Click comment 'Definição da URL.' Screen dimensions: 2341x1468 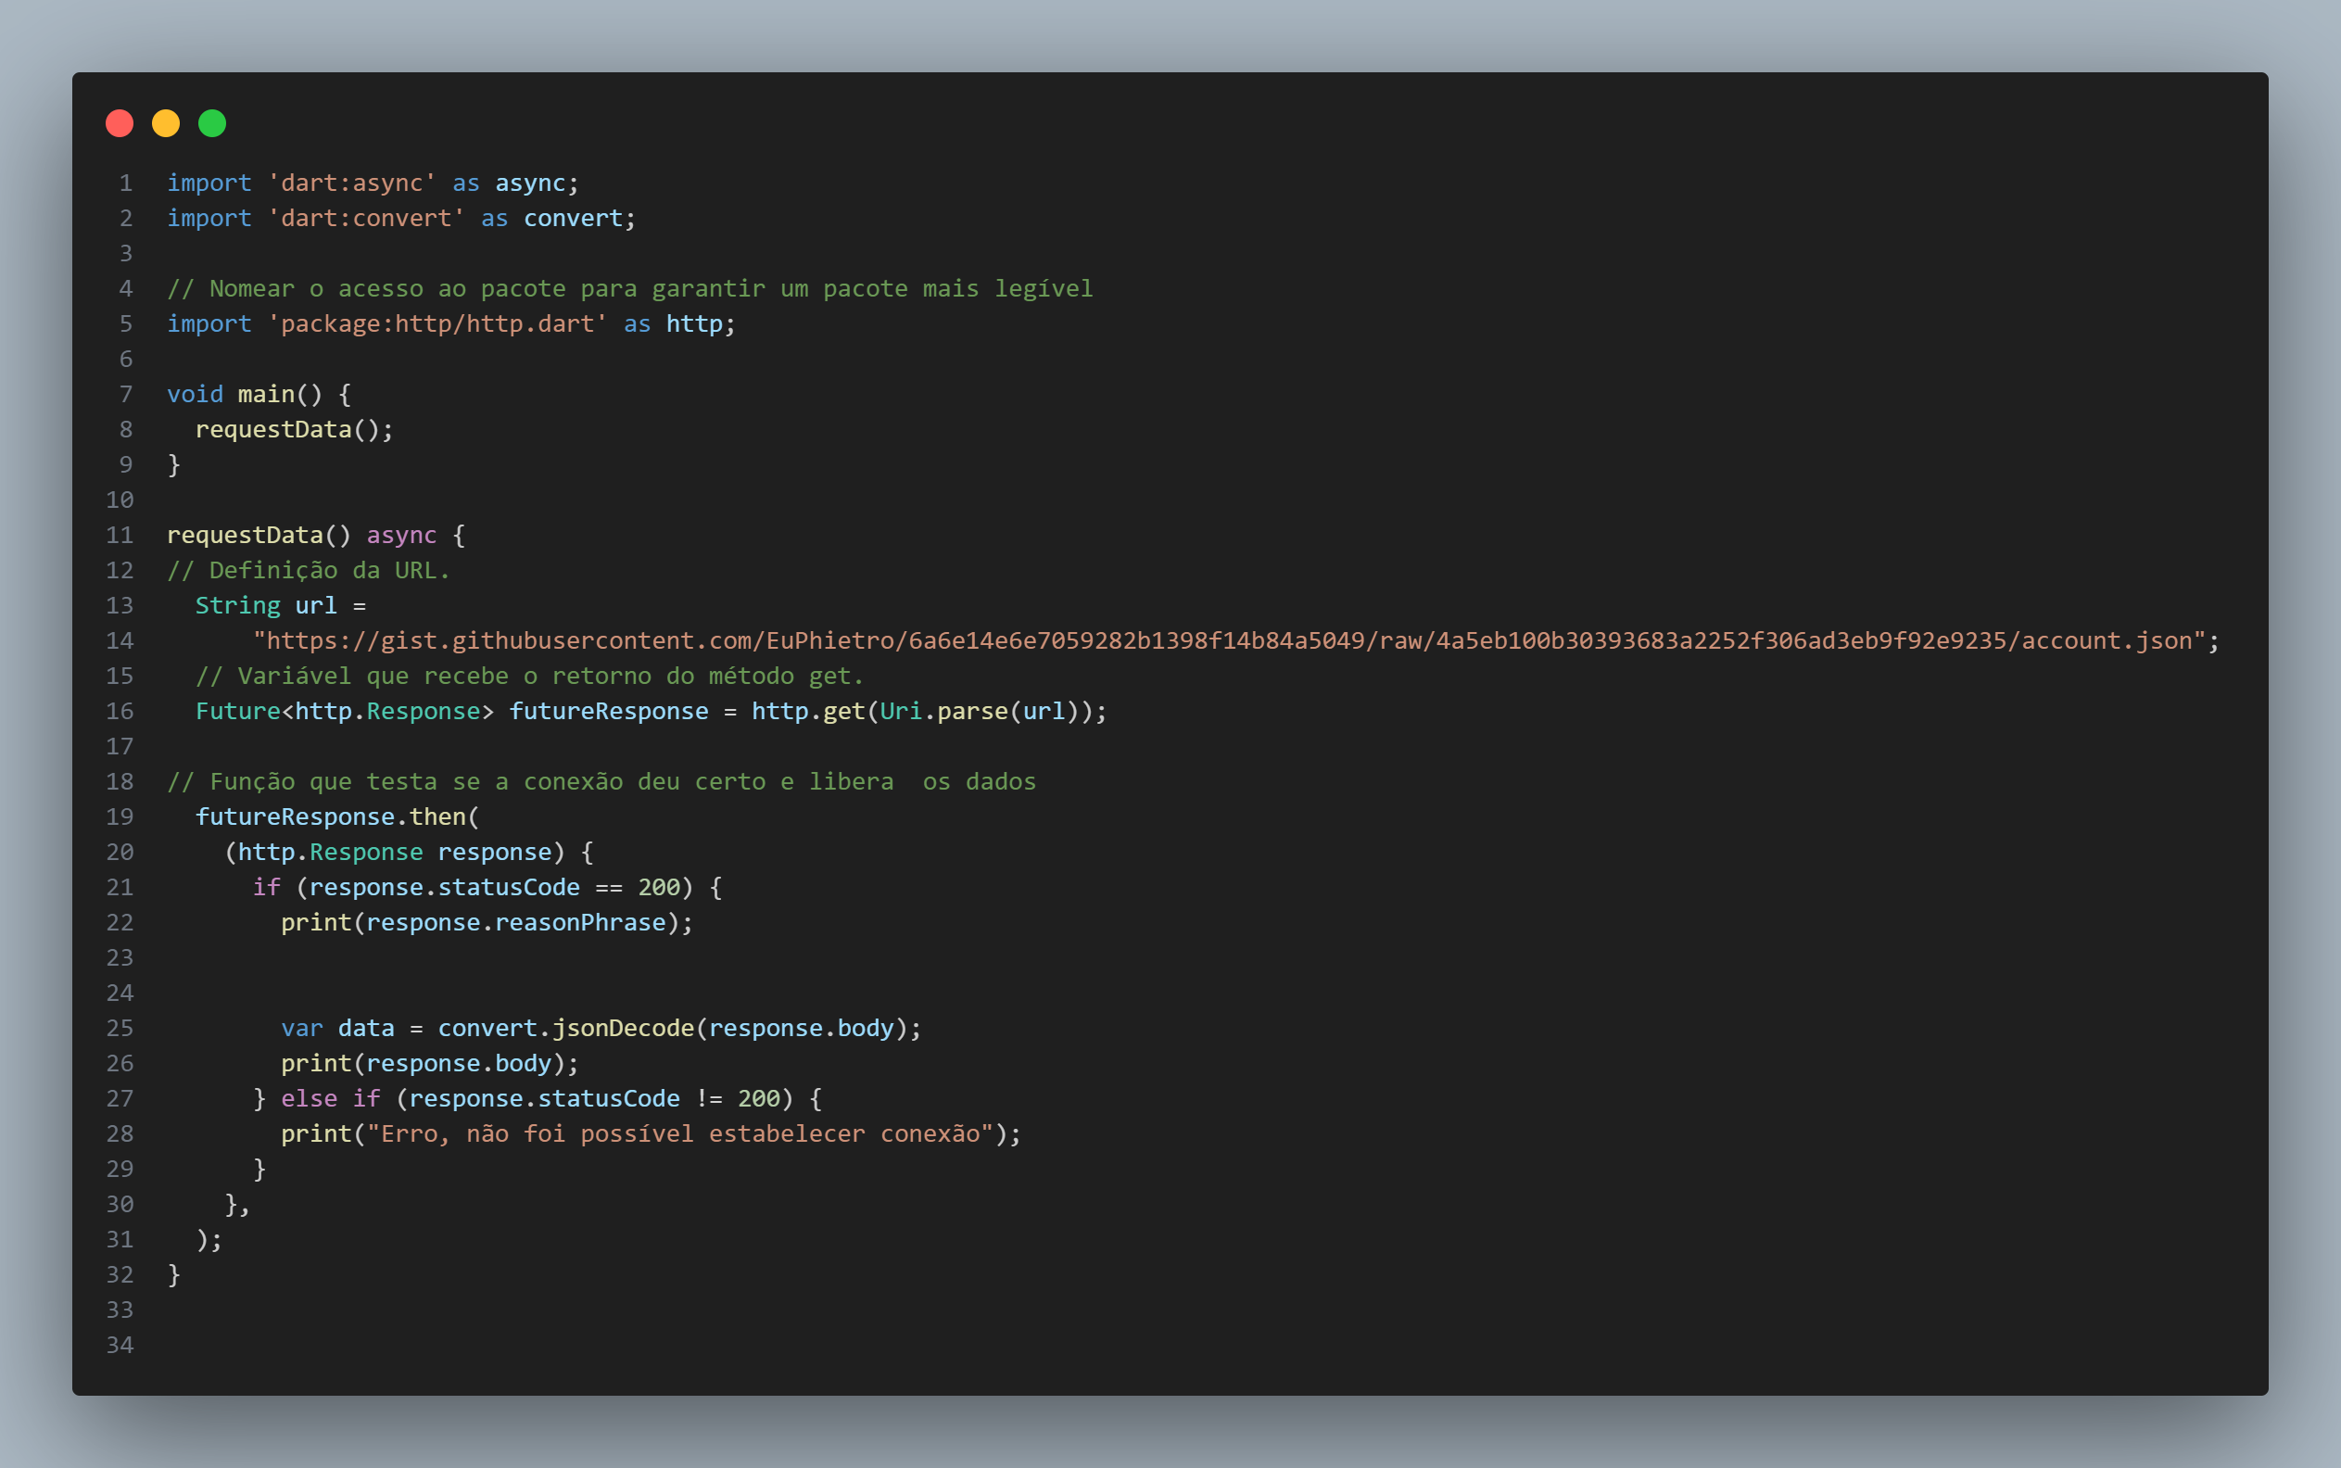(309, 570)
